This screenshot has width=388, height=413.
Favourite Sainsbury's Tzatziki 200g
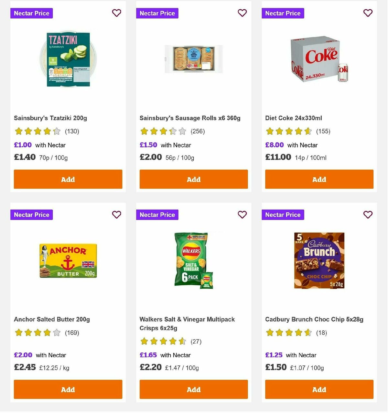click(x=116, y=13)
